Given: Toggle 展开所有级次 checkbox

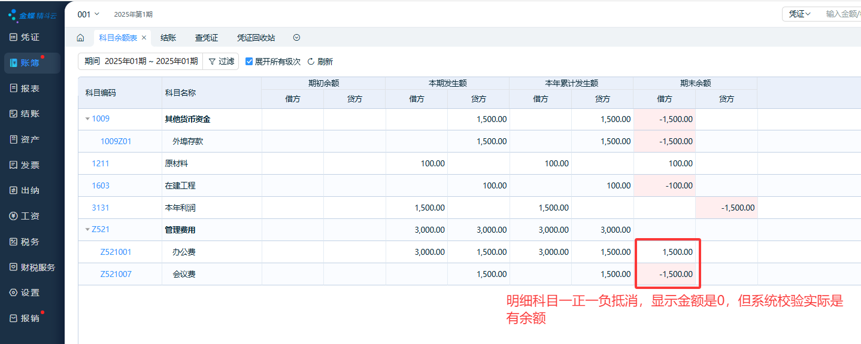Looking at the screenshot, I should [x=250, y=62].
